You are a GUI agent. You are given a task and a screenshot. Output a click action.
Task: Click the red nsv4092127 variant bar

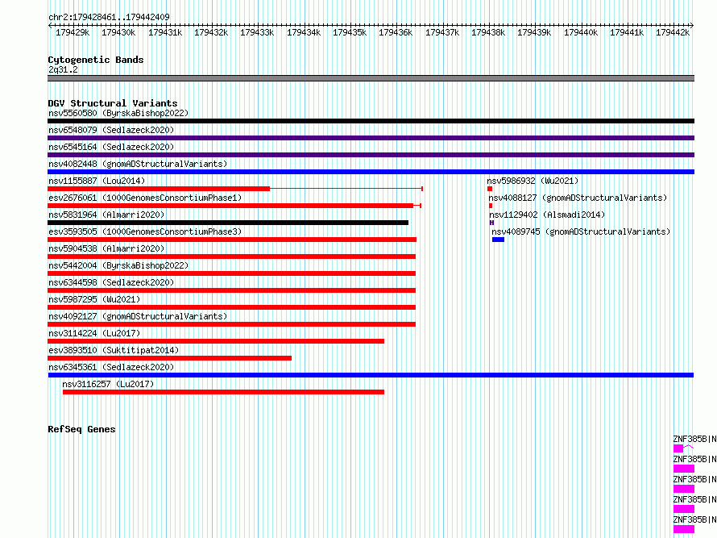tap(231, 324)
